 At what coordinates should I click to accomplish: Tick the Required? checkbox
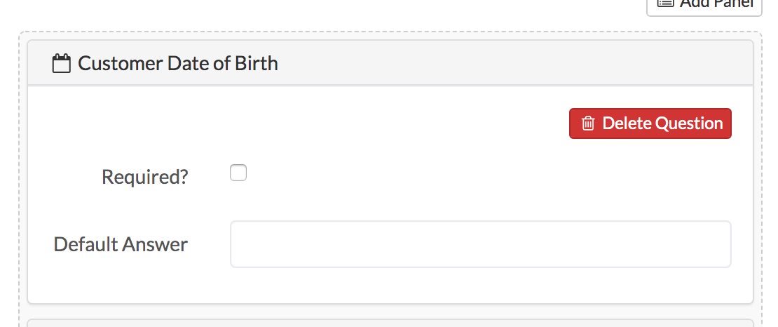coord(238,173)
